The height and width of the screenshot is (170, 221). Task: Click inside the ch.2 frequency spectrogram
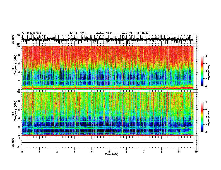tap(108, 114)
